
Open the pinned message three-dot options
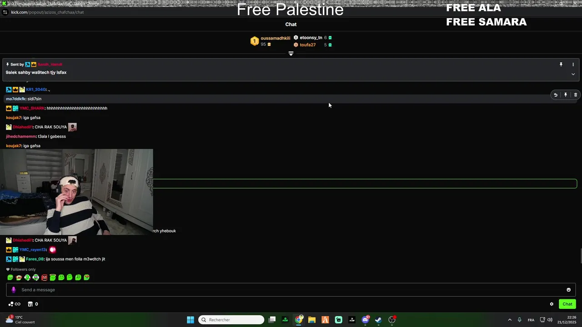pos(573,64)
